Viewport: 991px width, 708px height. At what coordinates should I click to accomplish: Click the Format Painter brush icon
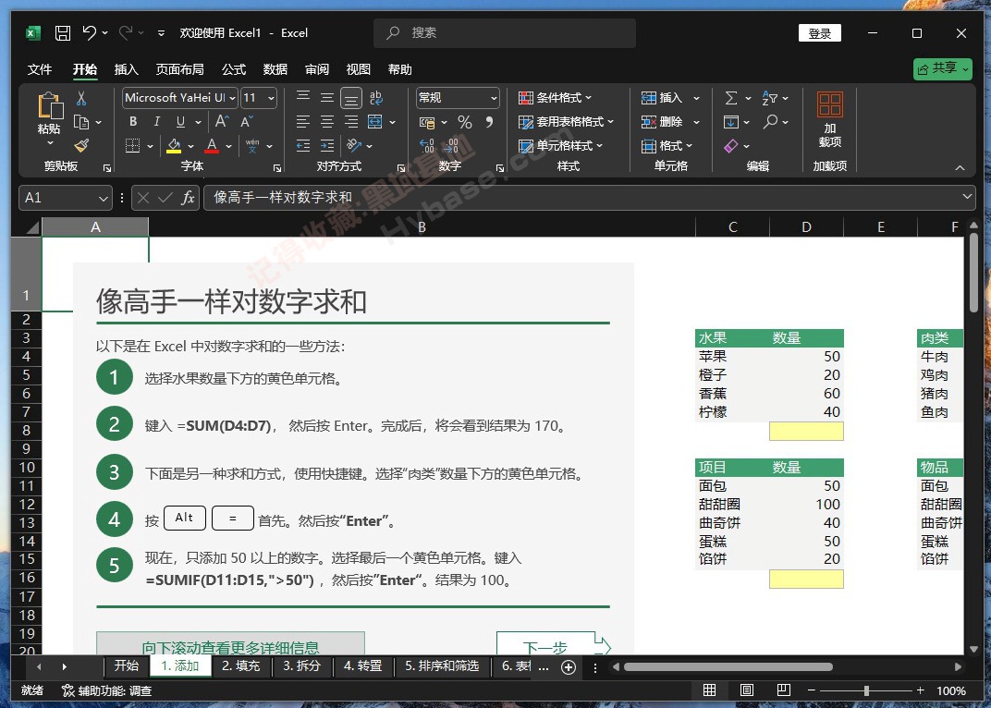pos(81,146)
